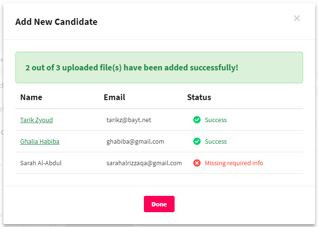Viewport: 318px width, 227px height.
Task: Click the Done button
Action: click(159, 204)
